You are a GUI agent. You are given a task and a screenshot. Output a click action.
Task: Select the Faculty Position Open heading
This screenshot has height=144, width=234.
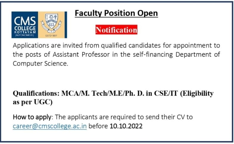(x=116, y=13)
